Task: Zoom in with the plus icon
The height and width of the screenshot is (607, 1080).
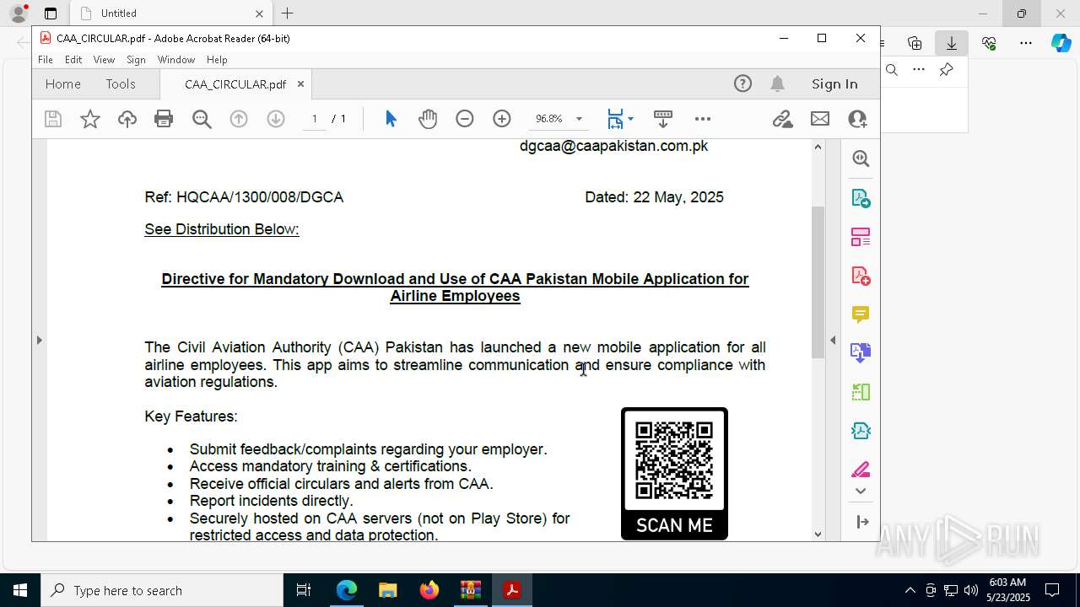Action: tap(502, 119)
